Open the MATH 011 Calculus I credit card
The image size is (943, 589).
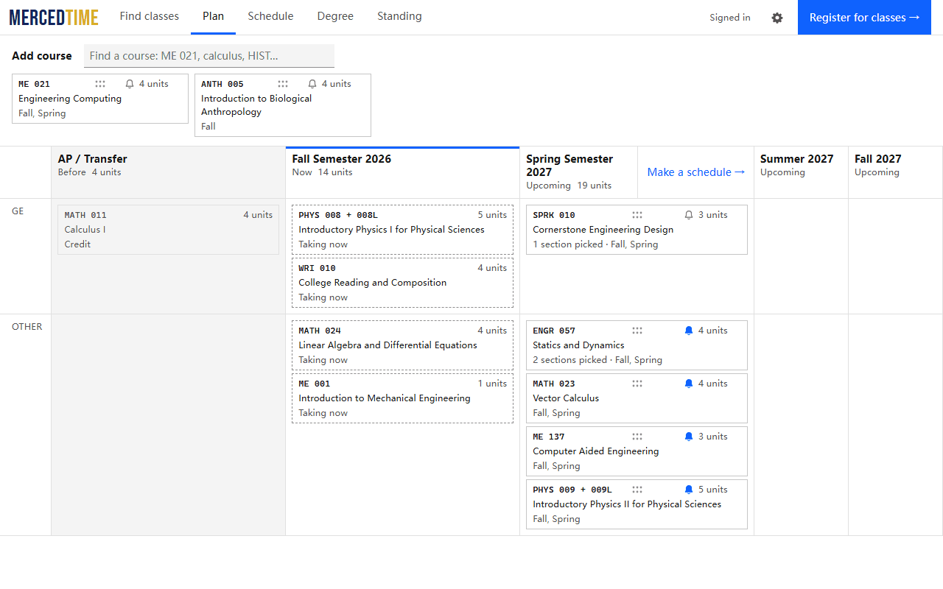168,230
